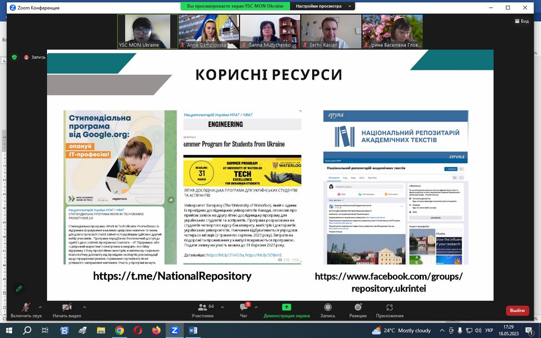541x338 pixels.
Task: Switch to Zoom taskbar icon
Action: (x=174, y=331)
